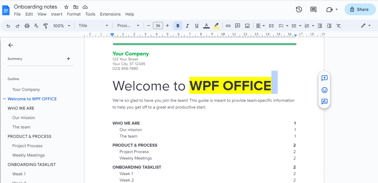The image size is (378, 183).
Task: Toggle Bold formatting button
Action: [x=178, y=26]
